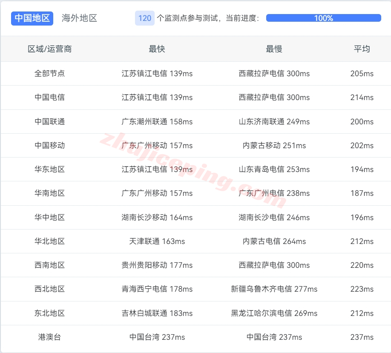Click the 200ms average value
The image size is (391, 353).
pyautogui.click(x=362, y=121)
